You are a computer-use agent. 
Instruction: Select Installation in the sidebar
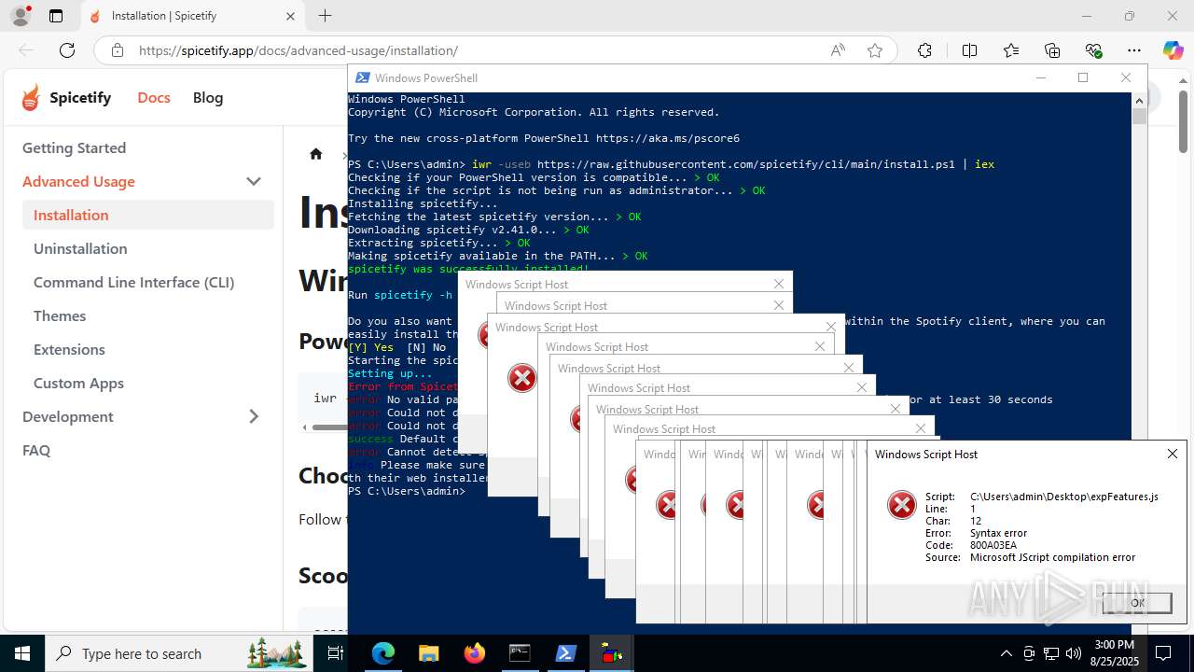(148, 215)
